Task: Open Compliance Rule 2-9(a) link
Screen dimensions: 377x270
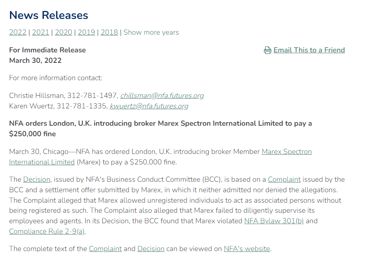Action: 47,232
